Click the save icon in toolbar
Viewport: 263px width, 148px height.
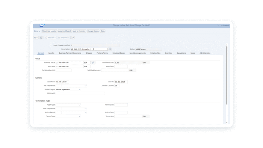pyautogui.click(x=41, y=38)
